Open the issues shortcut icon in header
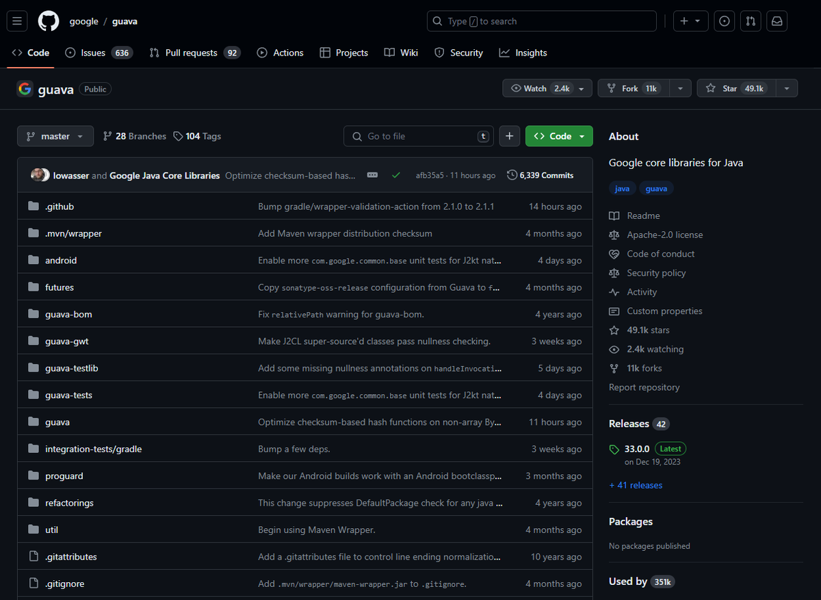 point(725,21)
